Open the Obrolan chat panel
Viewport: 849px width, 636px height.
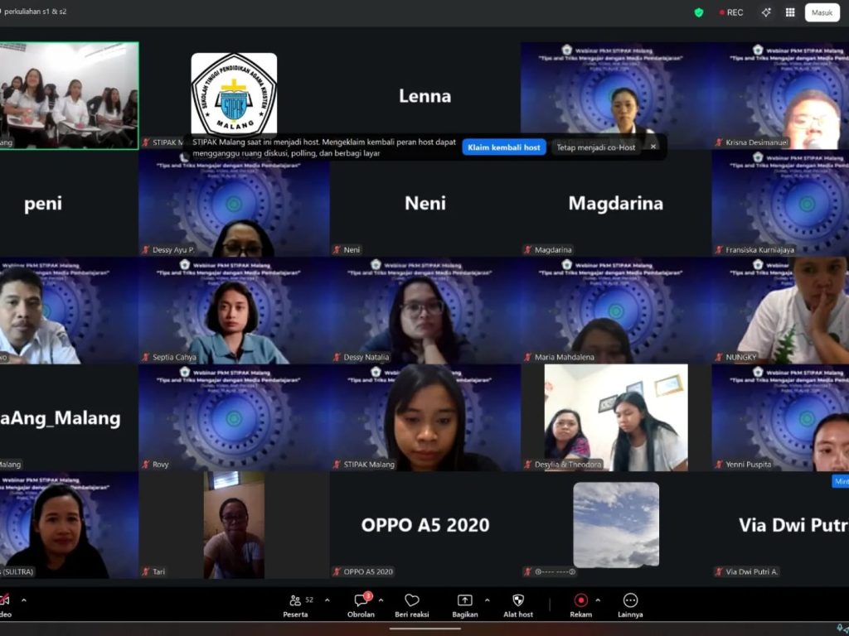(361, 605)
